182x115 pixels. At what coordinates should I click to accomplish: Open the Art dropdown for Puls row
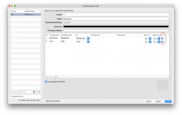(x=82, y=41)
